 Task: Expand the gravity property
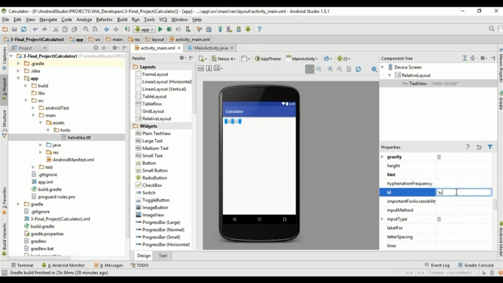pyautogui.click(x=382, y=157)
